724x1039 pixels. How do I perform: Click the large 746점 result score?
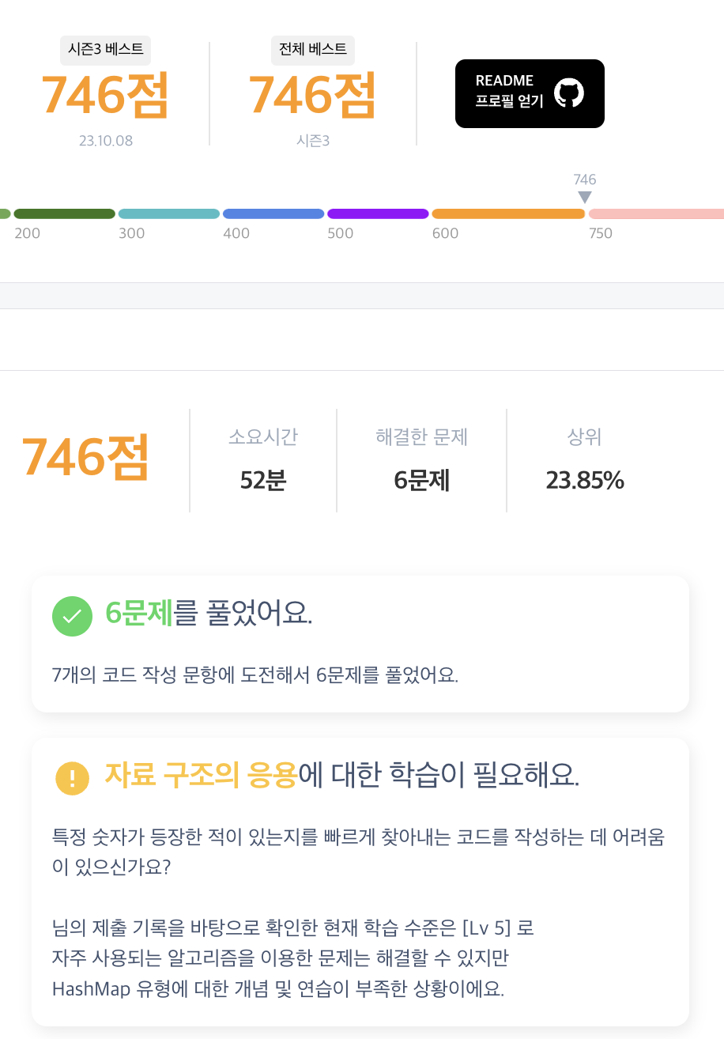(85, 459)
